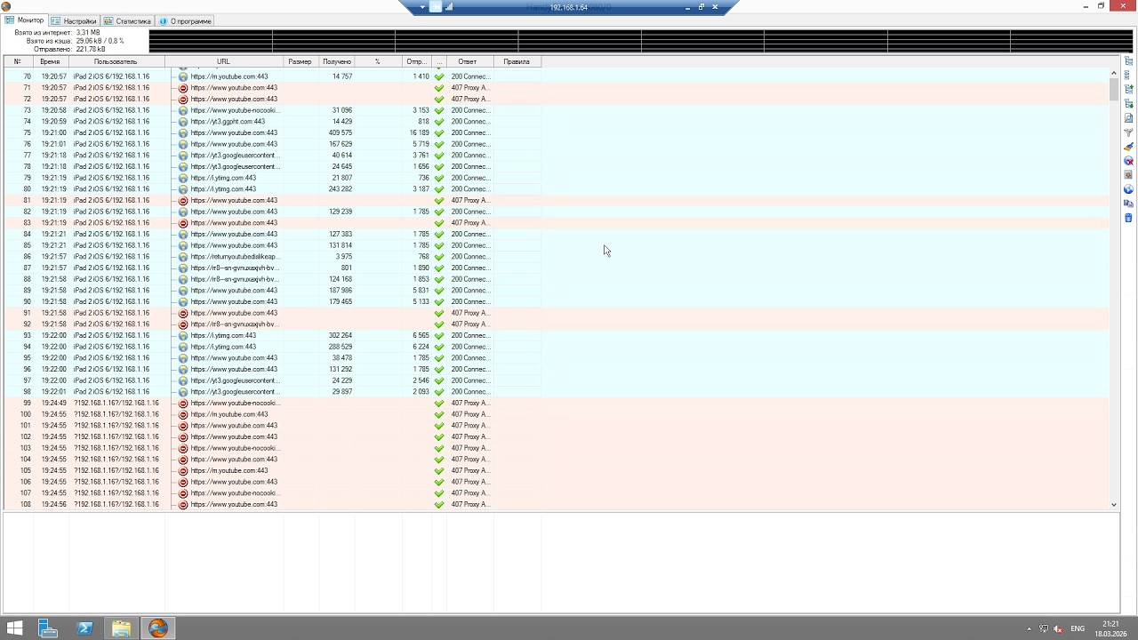1138x640 pixels.
Task: Switch to the Монитор tab
Action: (25, 20)
